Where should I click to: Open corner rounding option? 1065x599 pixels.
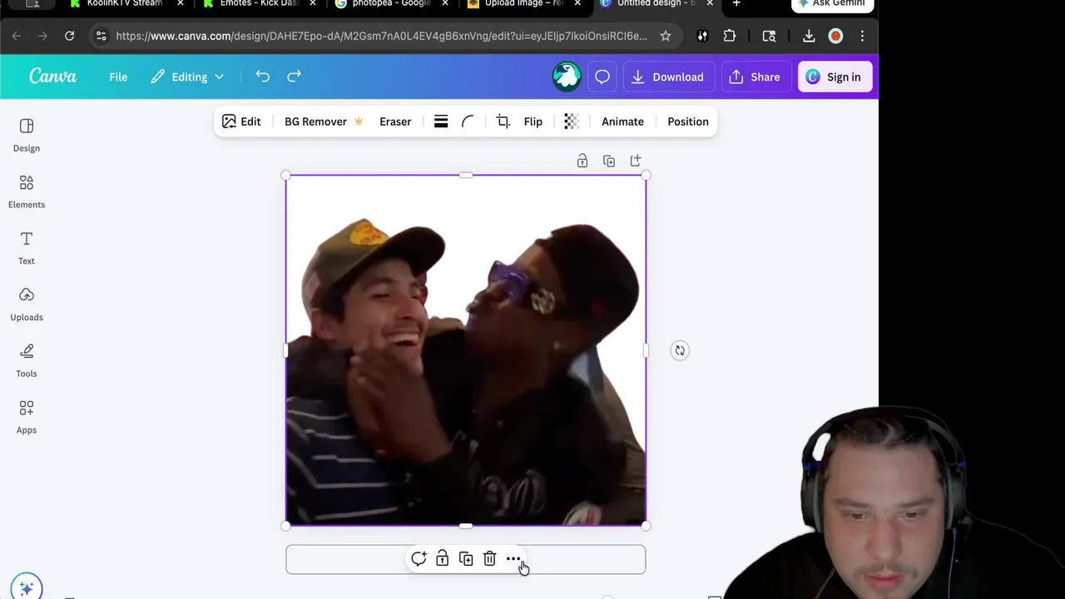tap(468, 121)
